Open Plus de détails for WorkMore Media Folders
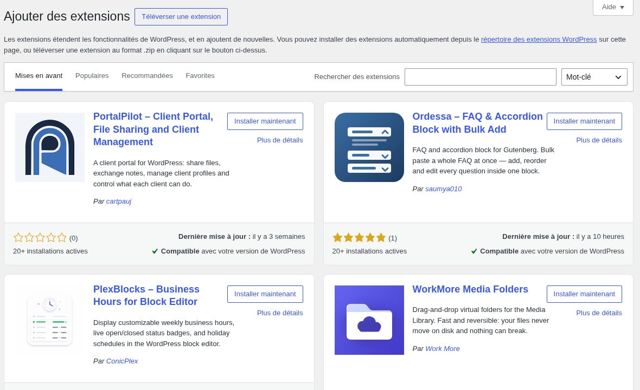Screen dimensions: 640x390 coord(599,313)
